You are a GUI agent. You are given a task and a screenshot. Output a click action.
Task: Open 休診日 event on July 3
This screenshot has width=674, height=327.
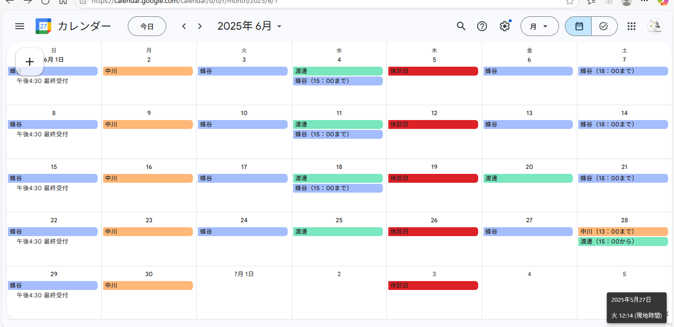(x=433, y=286)
